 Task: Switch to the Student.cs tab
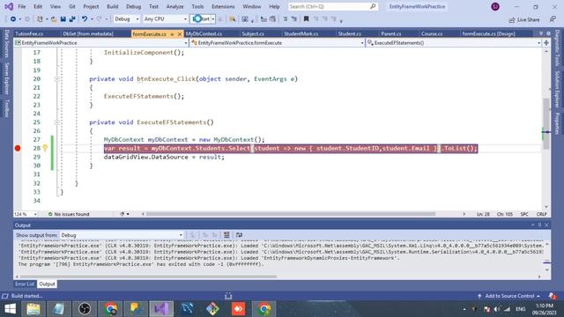point(349,33)
